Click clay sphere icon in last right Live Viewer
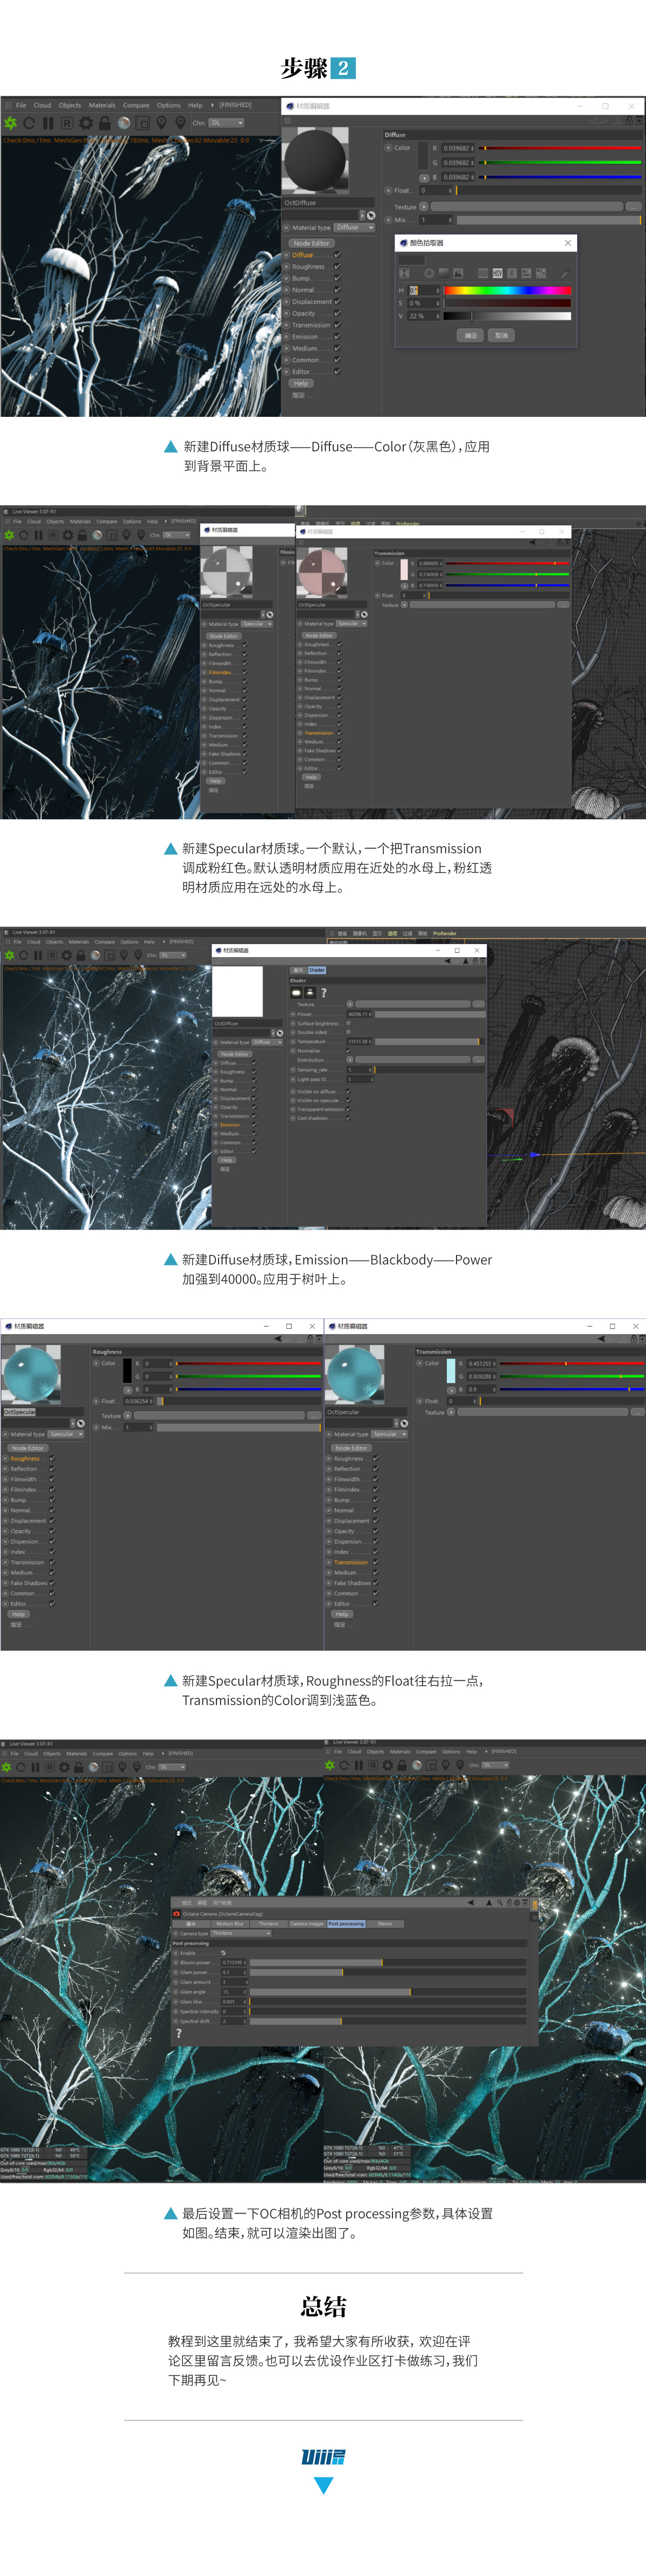This screenshot has width=646, height=2576. [416, 1766]
